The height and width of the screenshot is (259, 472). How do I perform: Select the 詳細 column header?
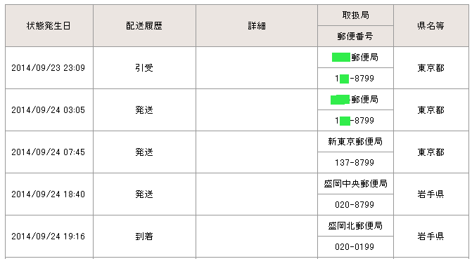257,25
